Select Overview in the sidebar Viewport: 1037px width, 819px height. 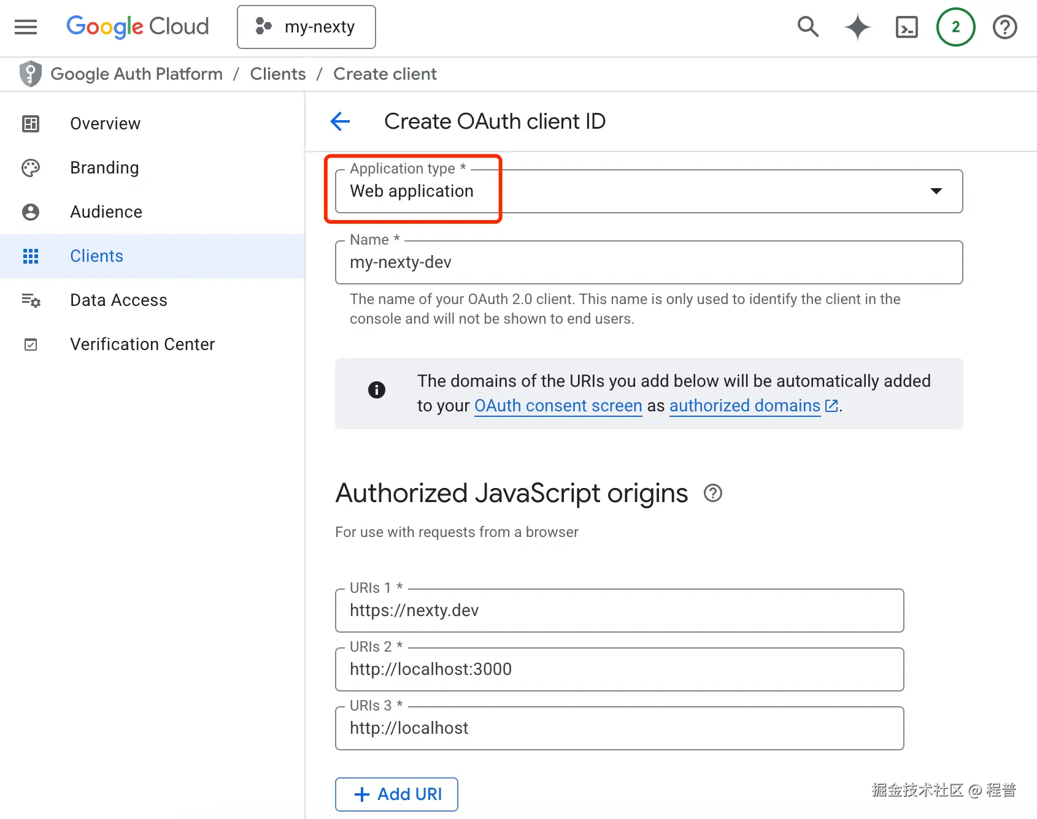pos(105,124)
